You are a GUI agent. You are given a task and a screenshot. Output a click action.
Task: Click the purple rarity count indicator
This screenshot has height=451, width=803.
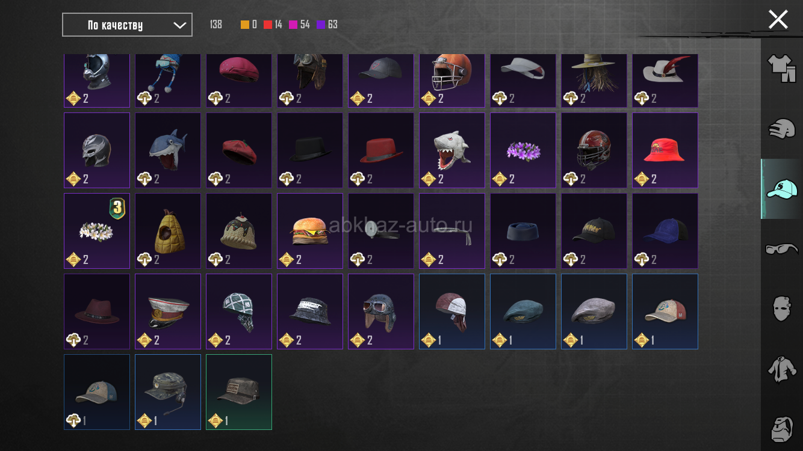[327, 25]
